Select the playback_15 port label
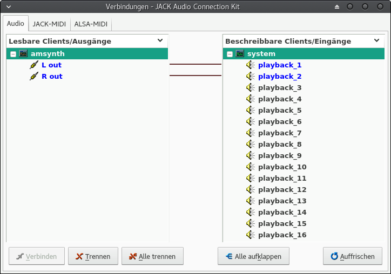The width and height of the screenshot is (391, 274). [282, 224]
